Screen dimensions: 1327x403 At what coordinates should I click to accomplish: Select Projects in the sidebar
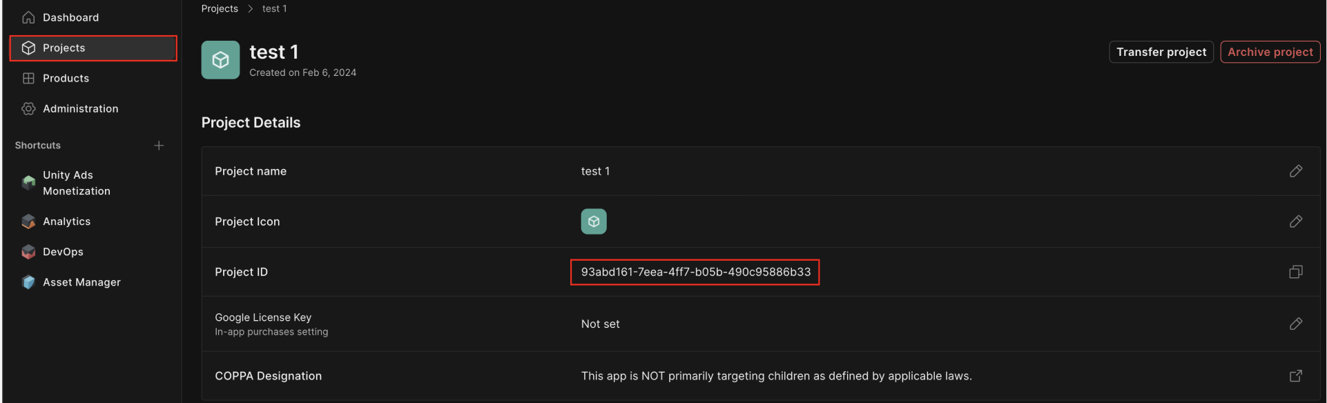(x=93, y=48)
